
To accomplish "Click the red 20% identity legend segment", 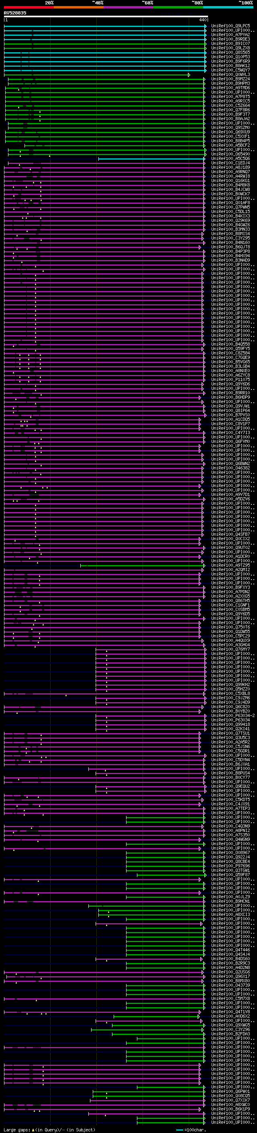I will 29,7.
